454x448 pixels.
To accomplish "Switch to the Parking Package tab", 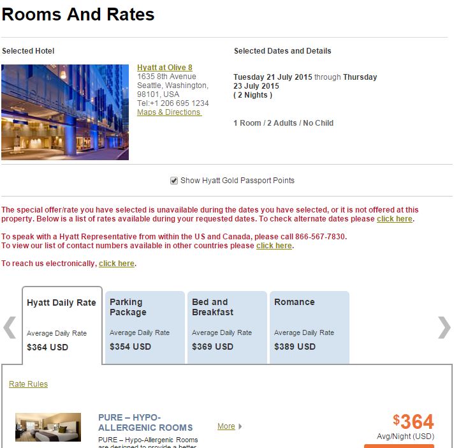I will pyautogui.click(x=145, y=327).
